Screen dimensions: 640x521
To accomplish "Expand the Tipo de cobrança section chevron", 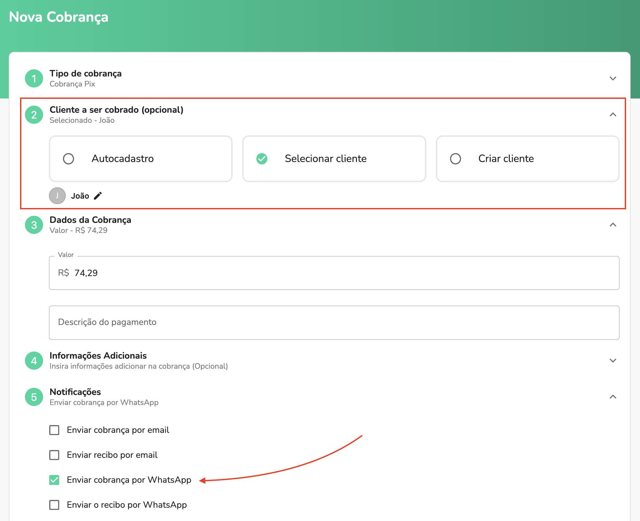I will pyautogui.click(x=613, y=78).
